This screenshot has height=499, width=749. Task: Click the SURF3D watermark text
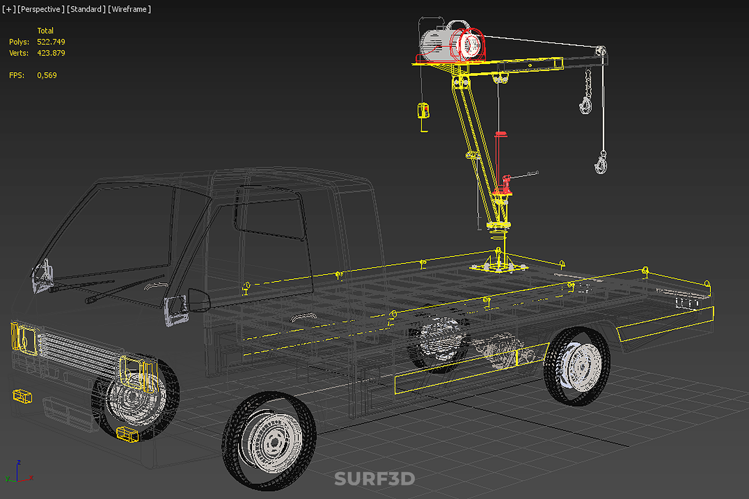[374, 479]
